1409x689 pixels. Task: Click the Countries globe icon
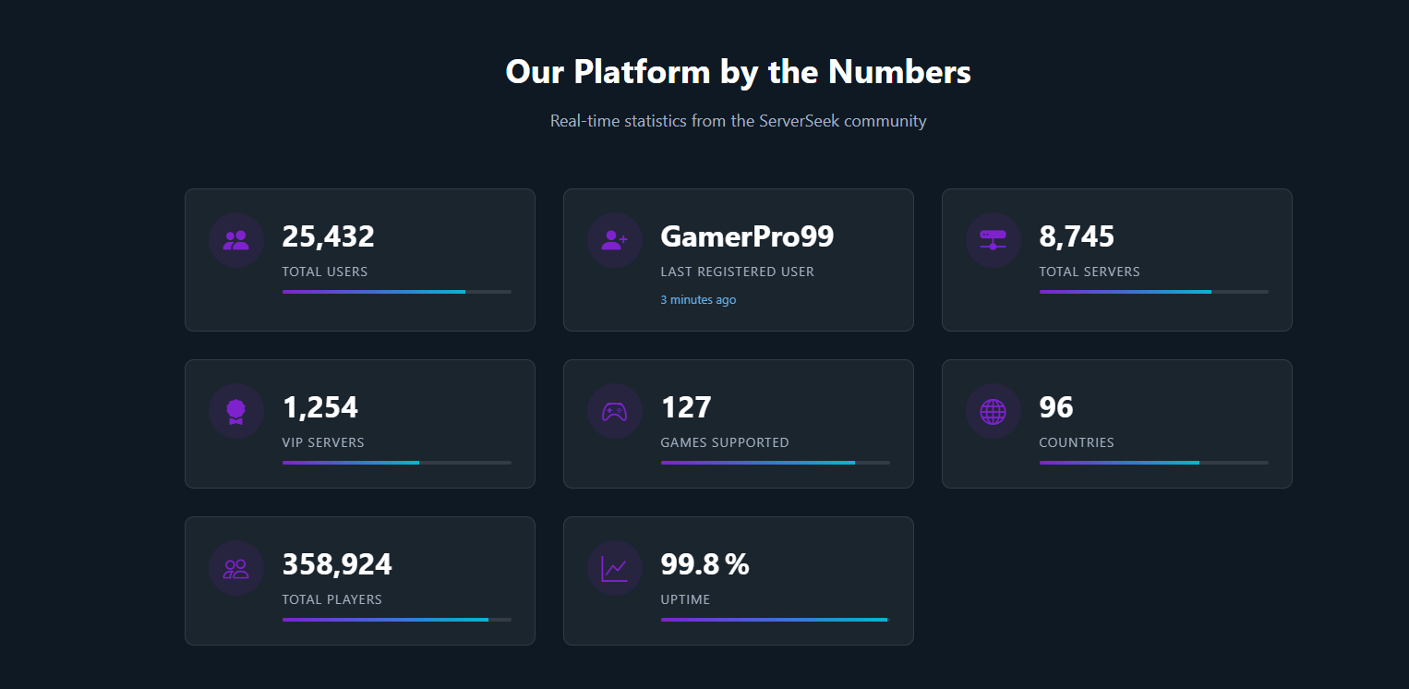tap(994, 411)
